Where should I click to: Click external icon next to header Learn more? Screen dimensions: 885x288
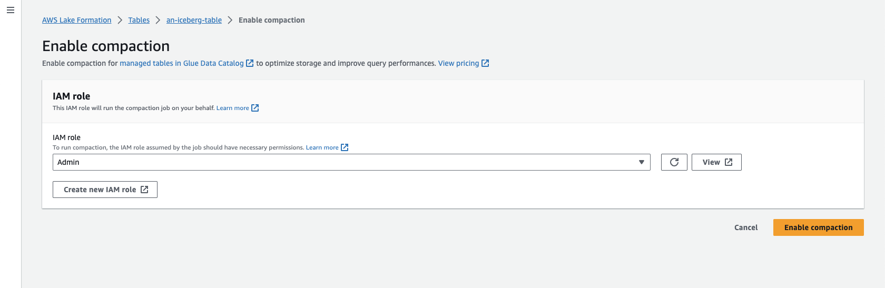pos(255,108)
